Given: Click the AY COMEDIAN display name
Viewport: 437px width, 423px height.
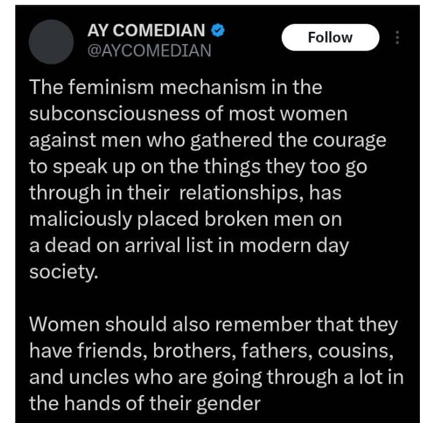Looking at the screenshot, I should pyautogui.click(x=146, y=30).
